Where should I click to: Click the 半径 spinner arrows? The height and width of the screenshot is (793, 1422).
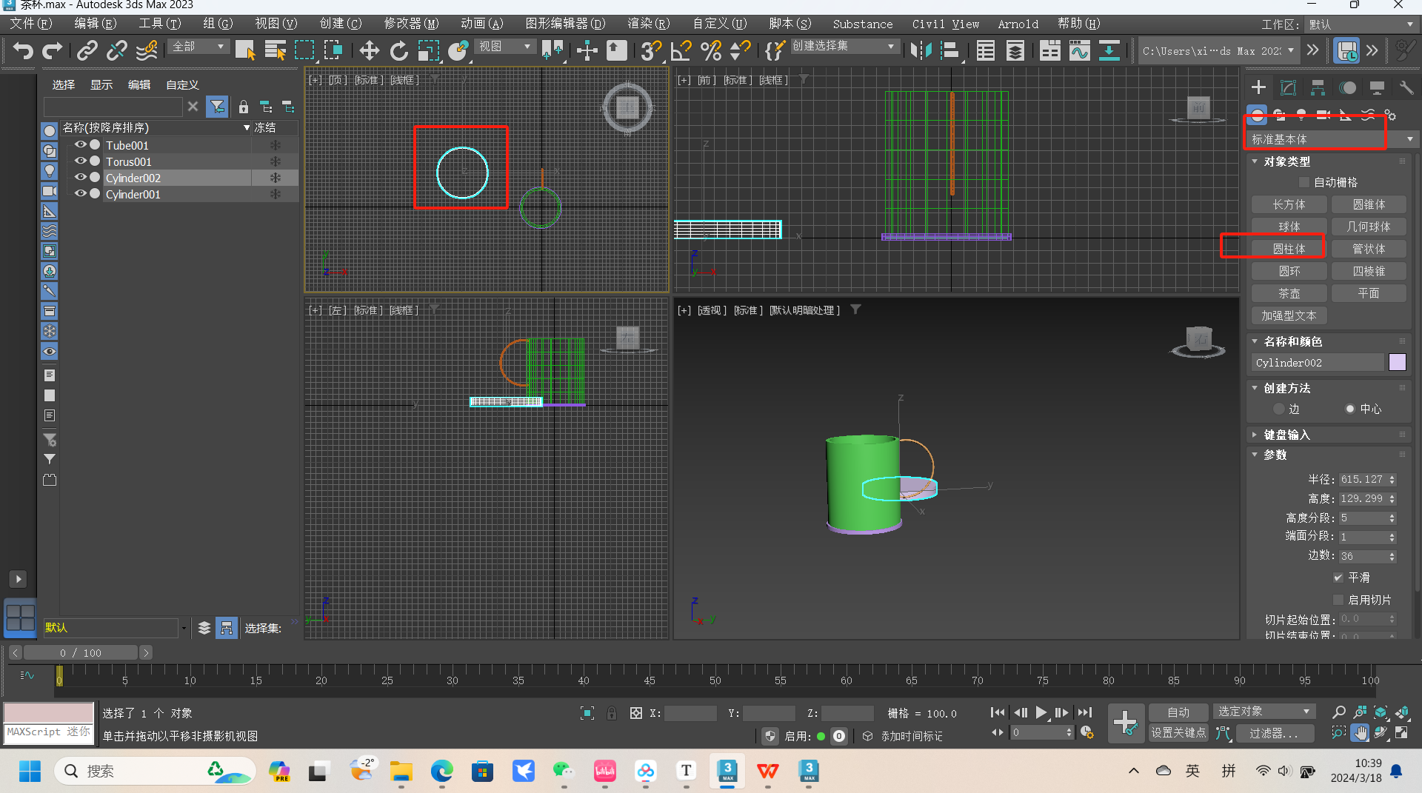[1392, 480]
